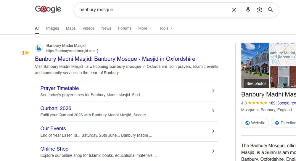Switch to the Images tab

pyautogui.click(x=52, y=28)
